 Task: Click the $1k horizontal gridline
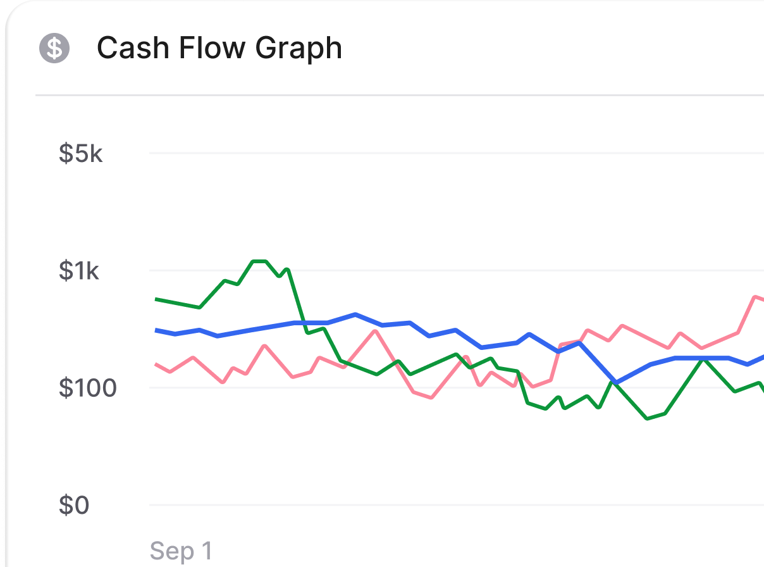443,270
